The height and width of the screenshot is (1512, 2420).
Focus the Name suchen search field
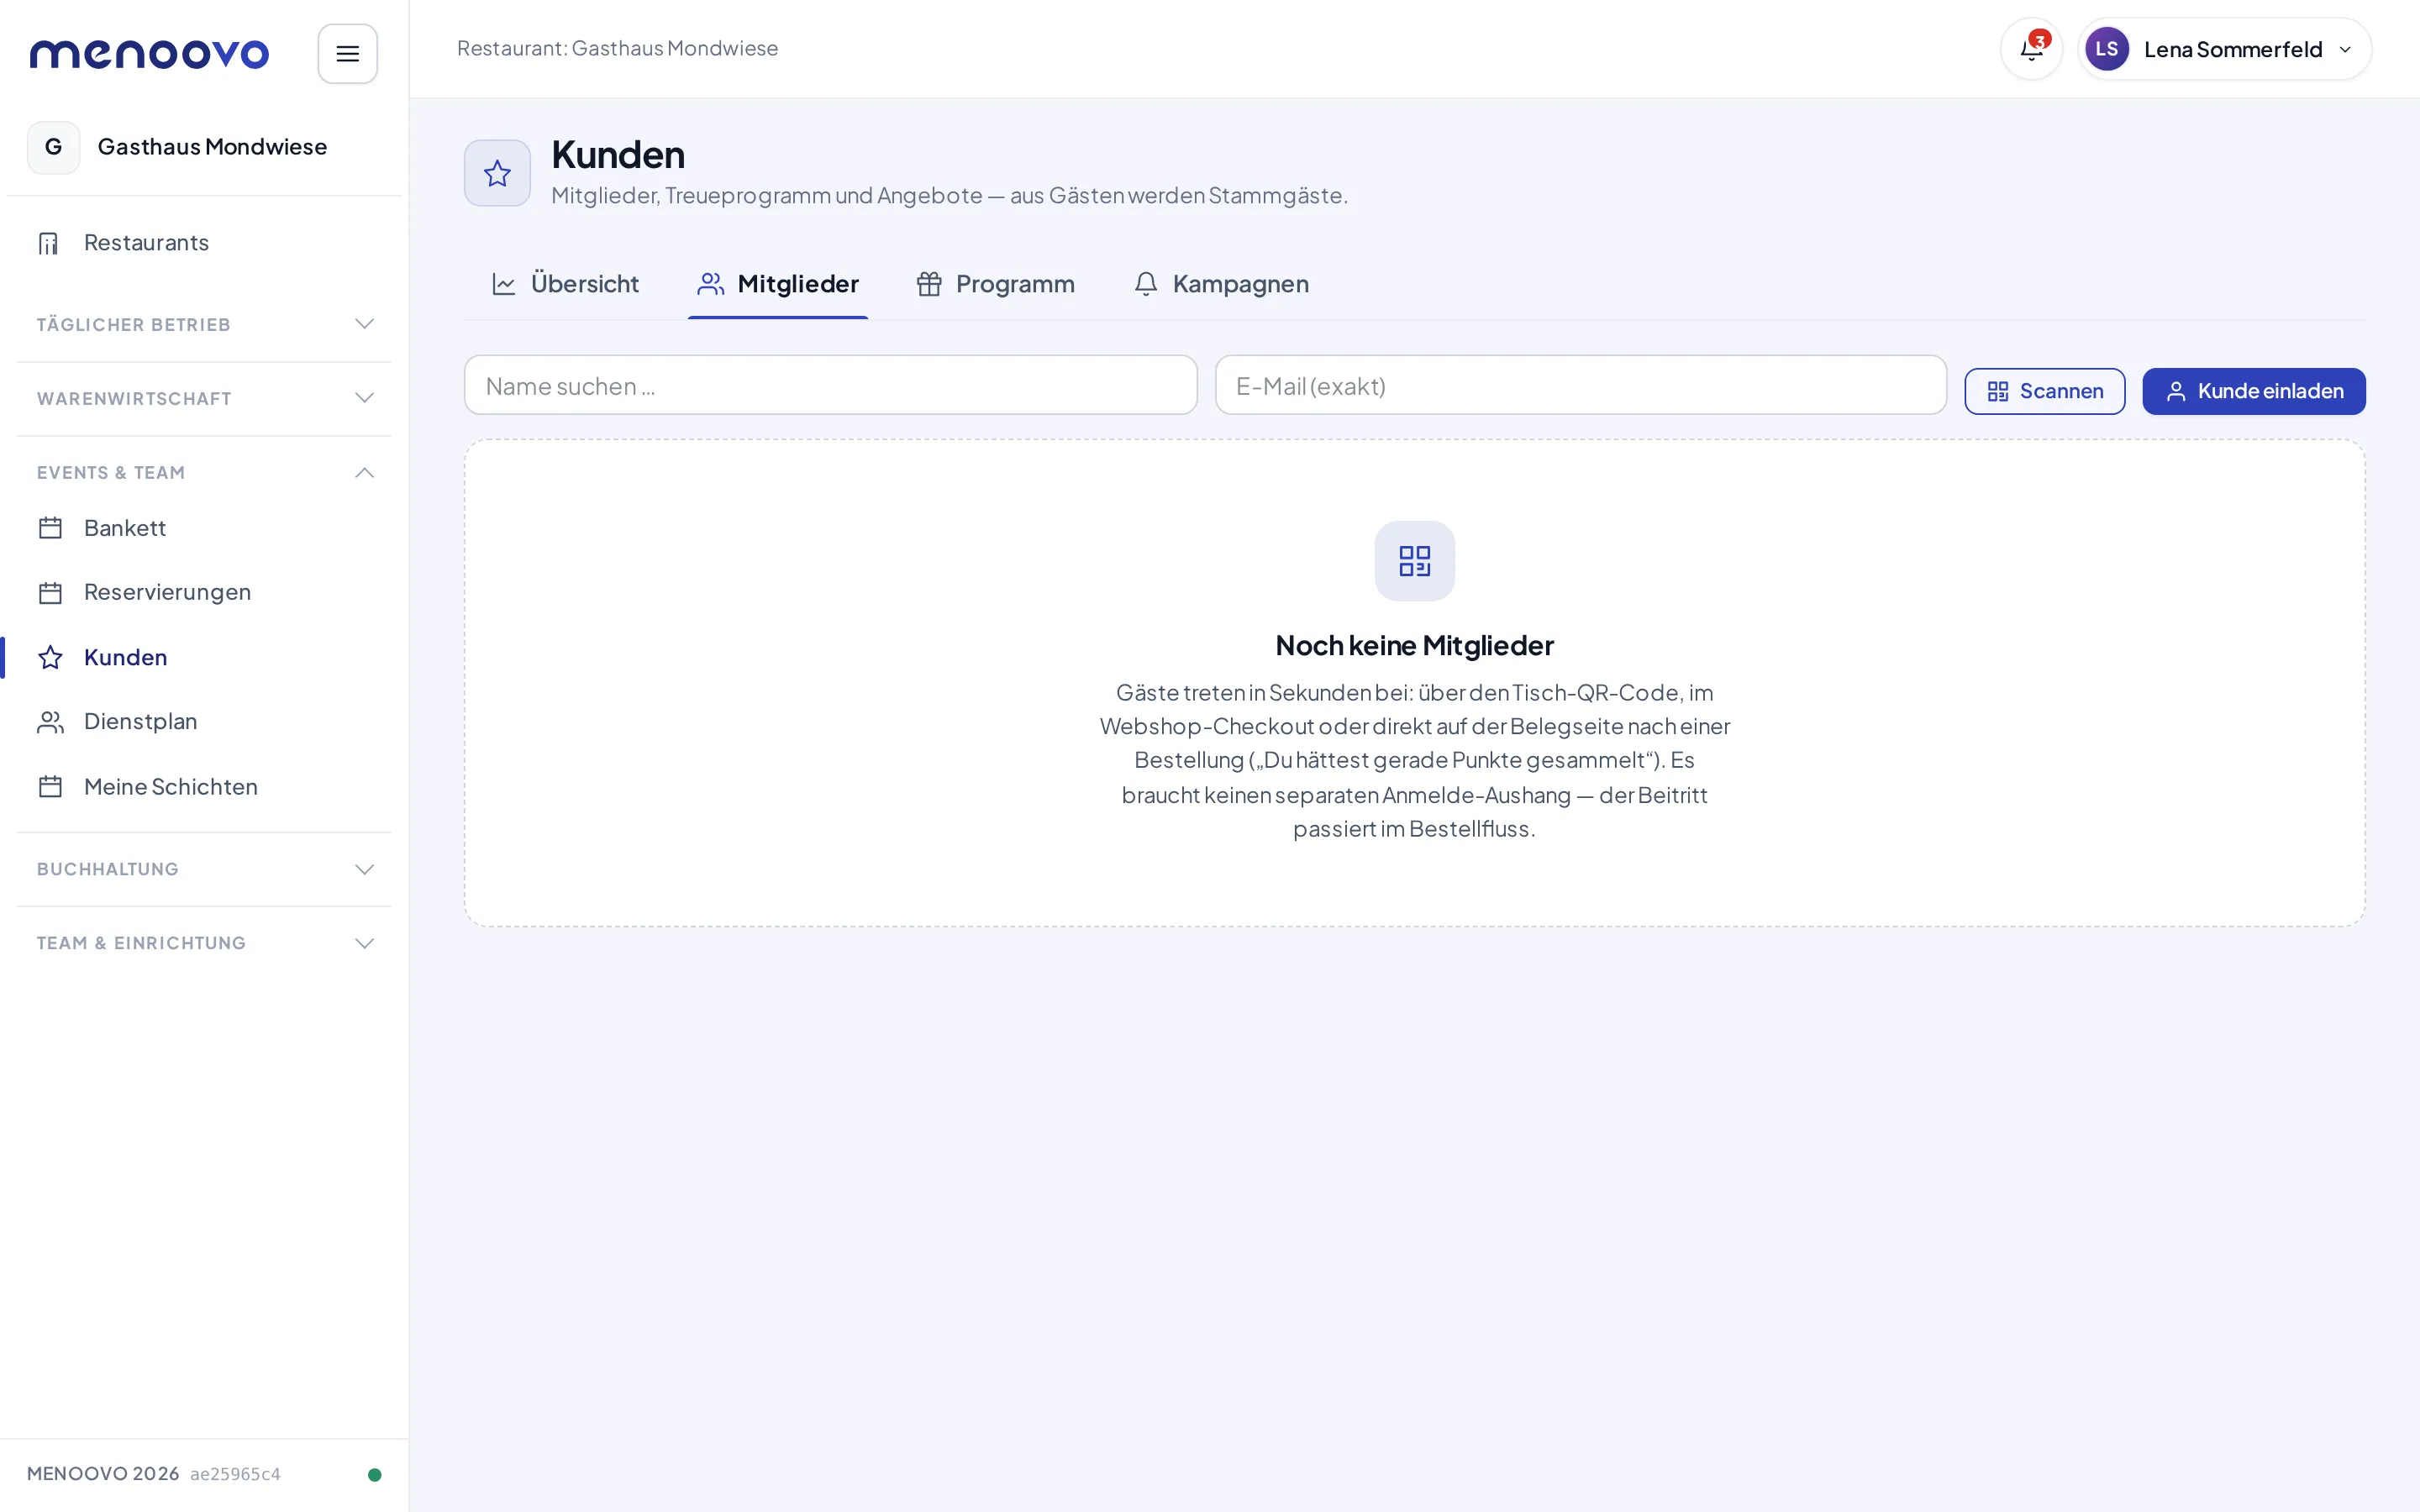[830, 385]
